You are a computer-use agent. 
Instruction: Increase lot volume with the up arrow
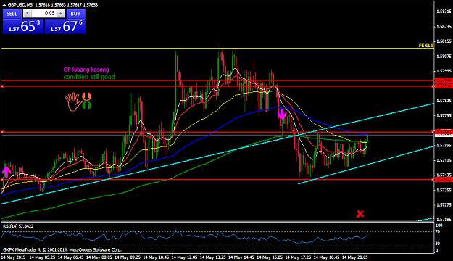(61, 13)
